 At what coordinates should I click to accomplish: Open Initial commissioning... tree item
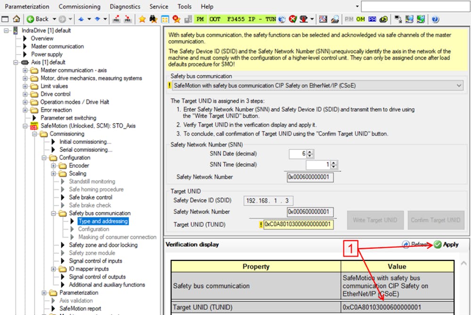(85, 142)
